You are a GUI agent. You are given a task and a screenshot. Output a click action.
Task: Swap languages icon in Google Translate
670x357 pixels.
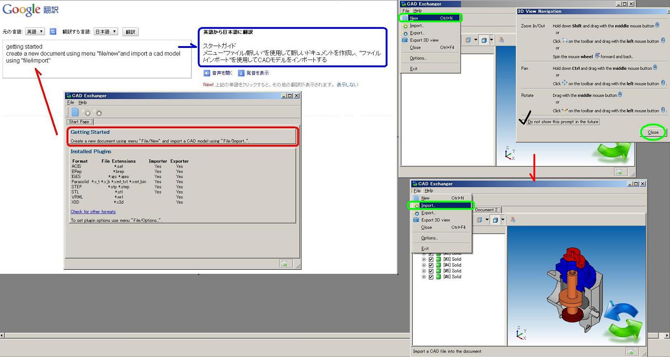point(53,31)
